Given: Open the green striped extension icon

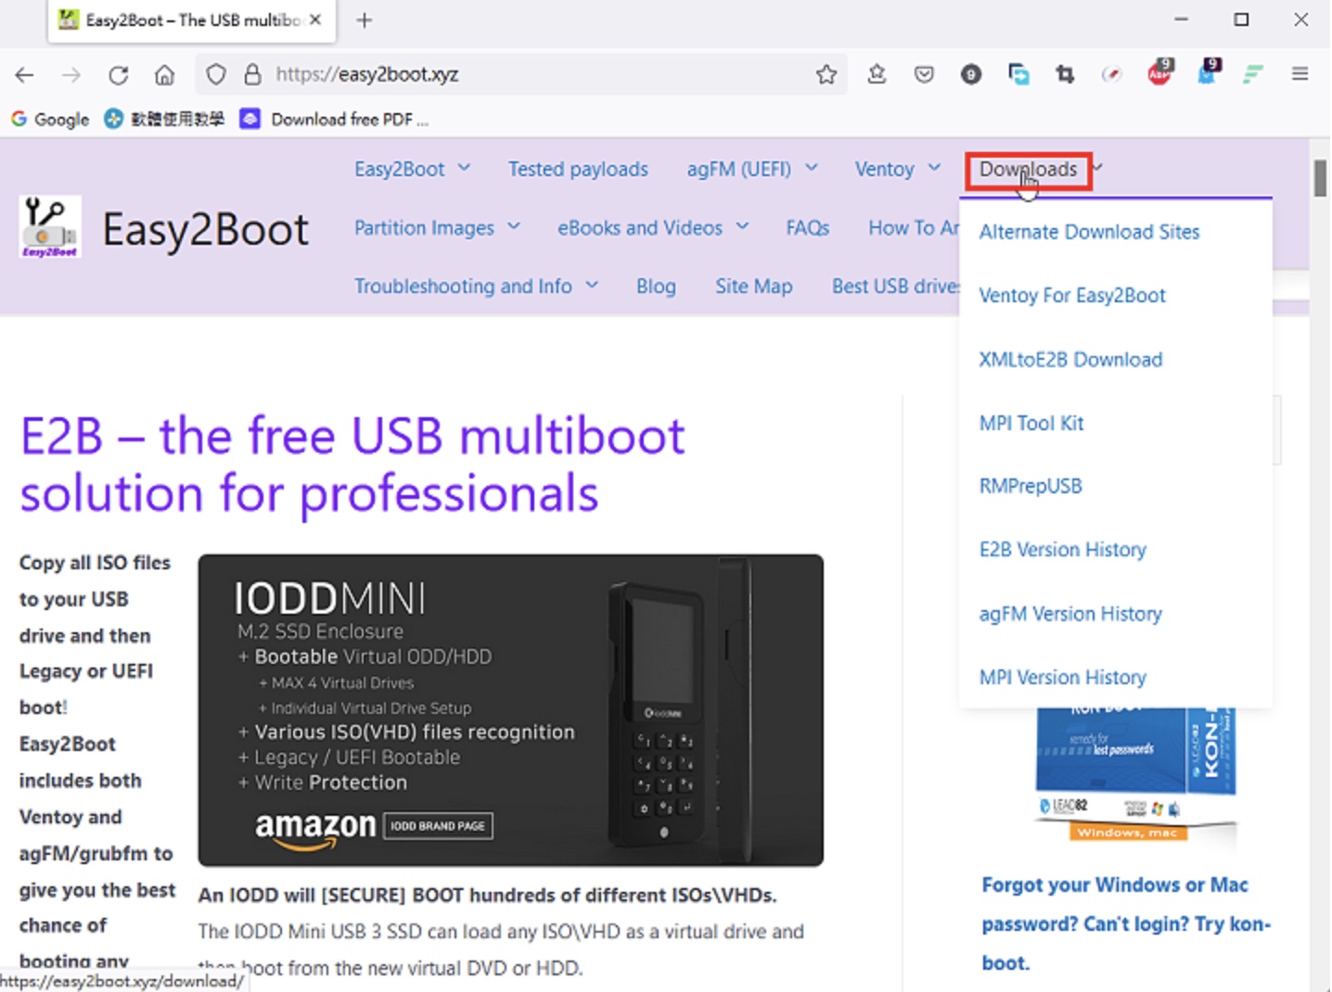Looking at the screenshot, I should pos(1253,74).
